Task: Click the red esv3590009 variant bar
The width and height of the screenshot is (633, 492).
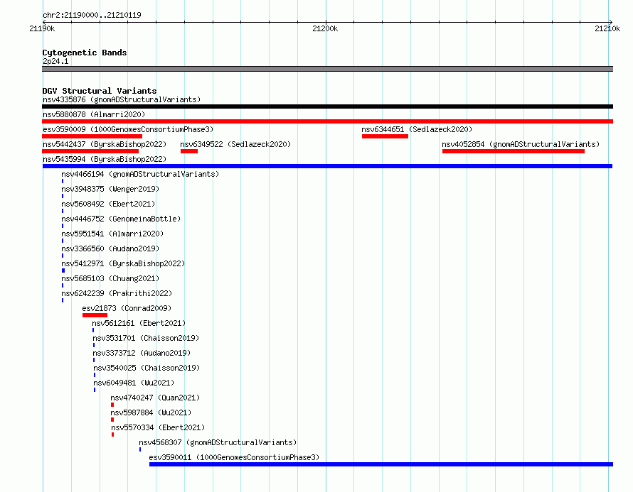Action: [92, 136]
